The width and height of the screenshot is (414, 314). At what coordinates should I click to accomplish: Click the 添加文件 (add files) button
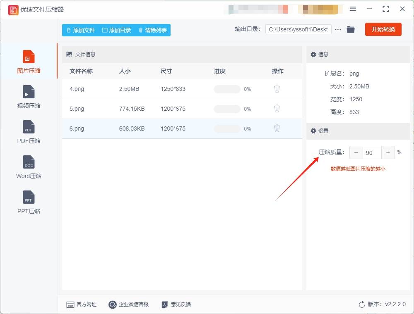(x=80, y=30)
